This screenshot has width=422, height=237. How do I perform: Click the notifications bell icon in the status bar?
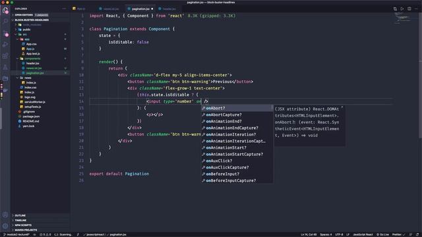[x=417, y=234]
